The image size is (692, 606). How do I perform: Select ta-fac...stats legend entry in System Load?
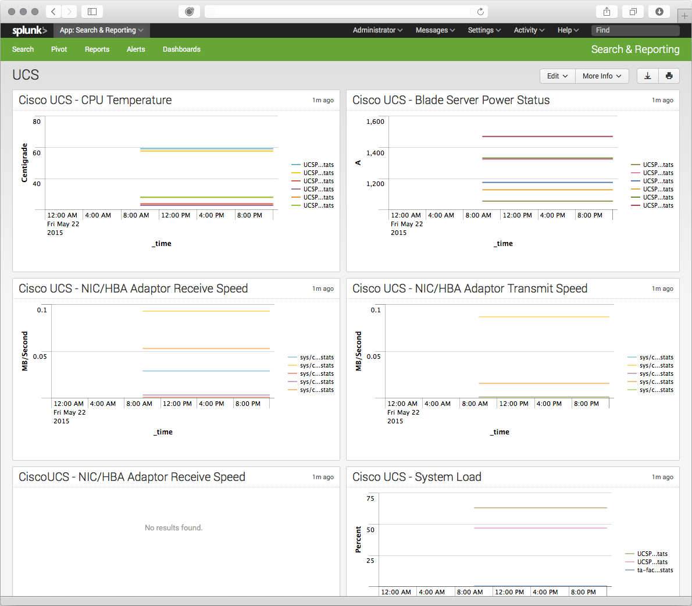pyautogui.click(x=649, y=571)
